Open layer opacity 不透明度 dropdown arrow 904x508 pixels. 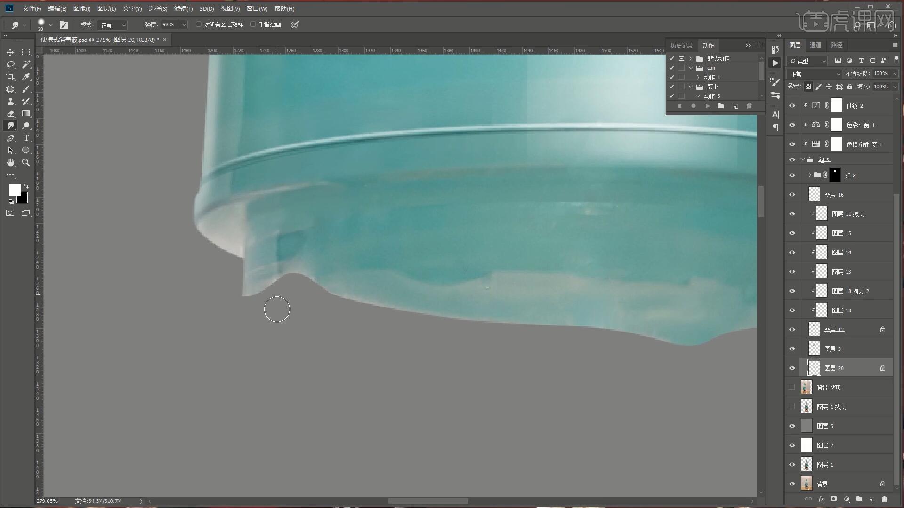pos(895,74)
